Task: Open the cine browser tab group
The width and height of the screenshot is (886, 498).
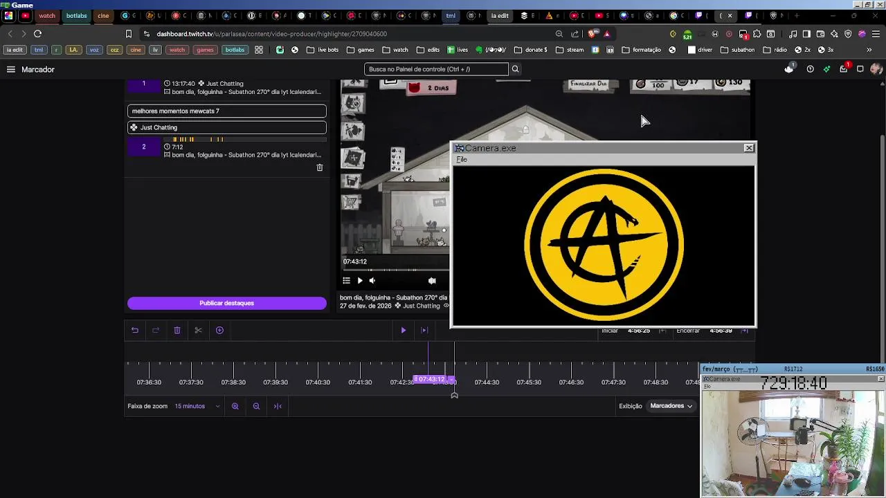Action: pyautogui.click(x=103, y=16)
